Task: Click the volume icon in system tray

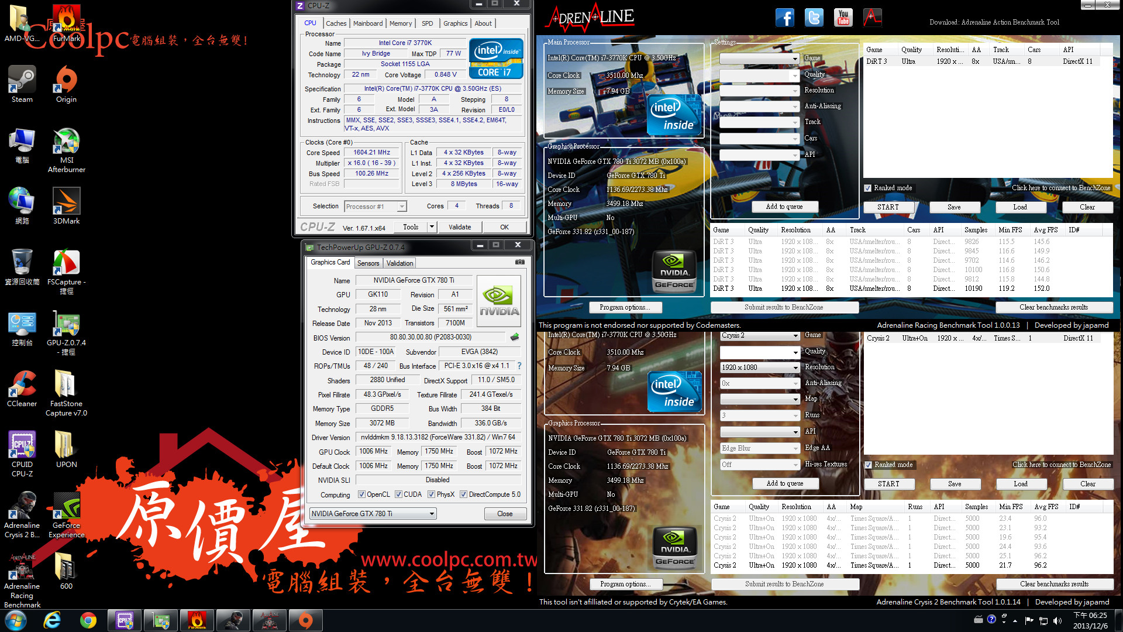Action: coord(1057,620)
